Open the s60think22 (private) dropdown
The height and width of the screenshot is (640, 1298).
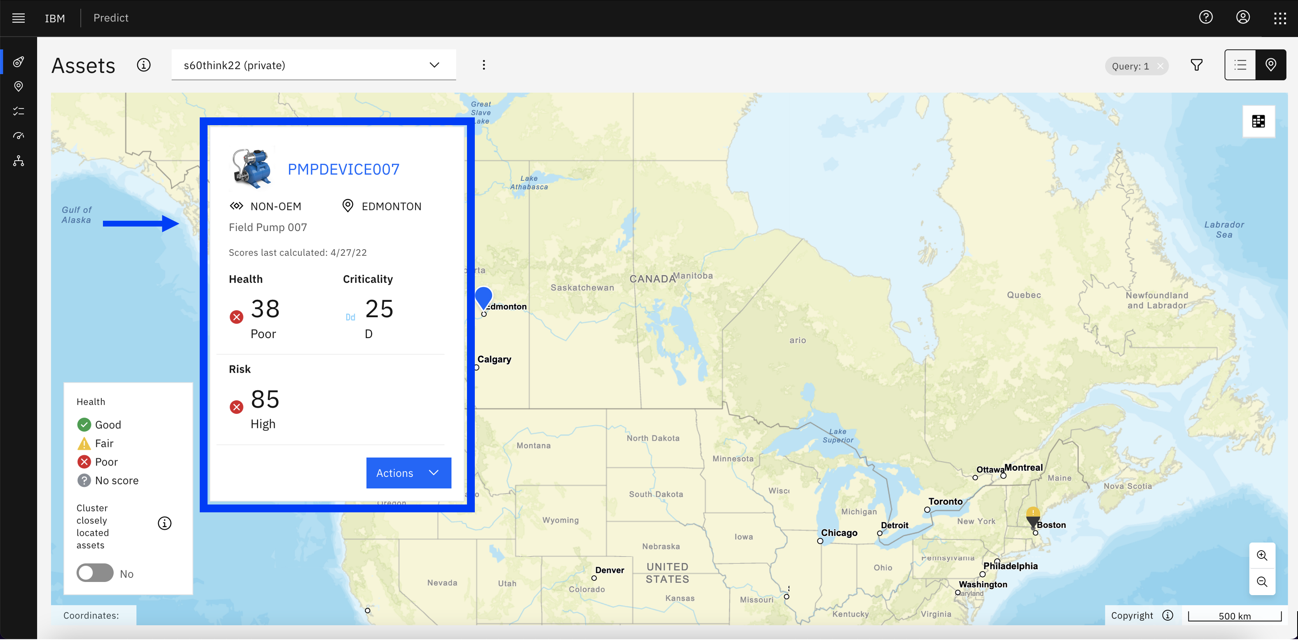(313, 65)
